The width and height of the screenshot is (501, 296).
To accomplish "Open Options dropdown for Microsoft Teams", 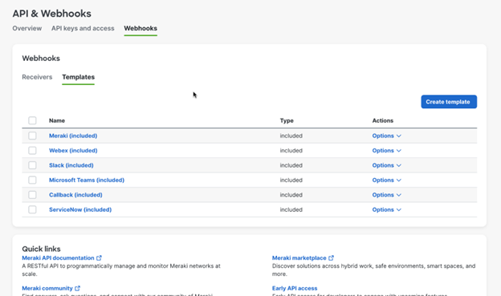I will [387, 180].
